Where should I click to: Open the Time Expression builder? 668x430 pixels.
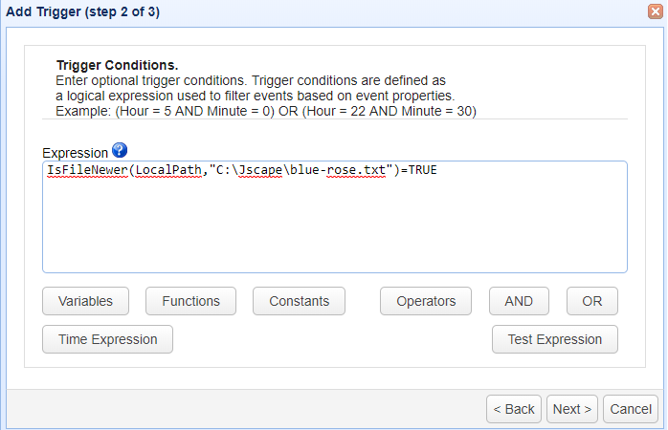tap(107, 339)
